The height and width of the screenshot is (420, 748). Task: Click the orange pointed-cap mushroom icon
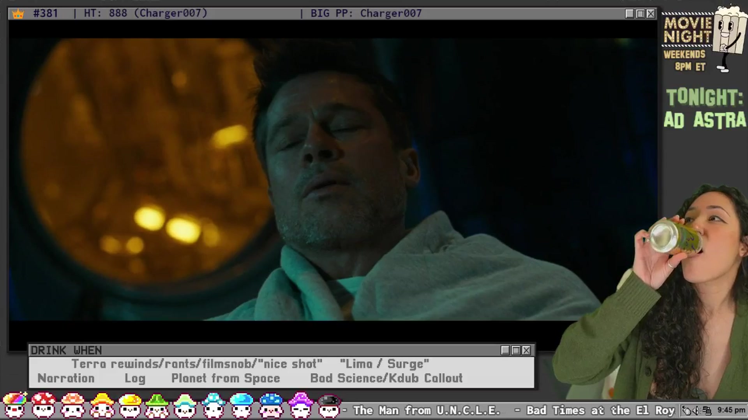(x=102, y=405)
